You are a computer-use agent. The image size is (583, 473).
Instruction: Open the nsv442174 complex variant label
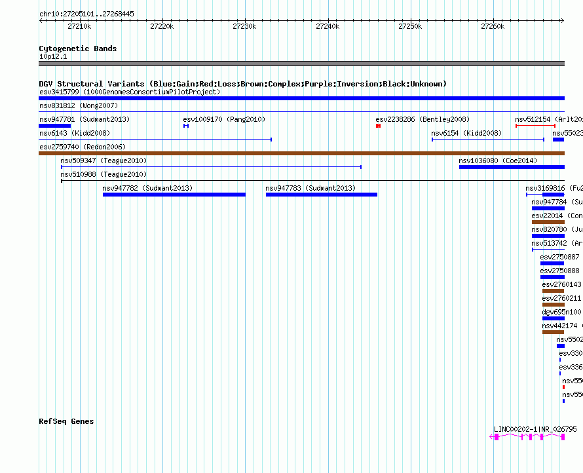coord(559,326)
